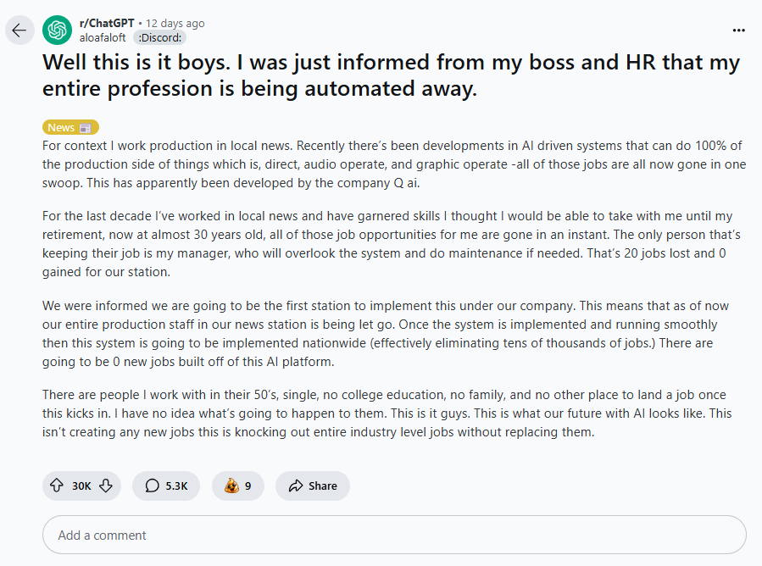Upvote the post
The height and width of the screenshot is (566, 762).
57,486
